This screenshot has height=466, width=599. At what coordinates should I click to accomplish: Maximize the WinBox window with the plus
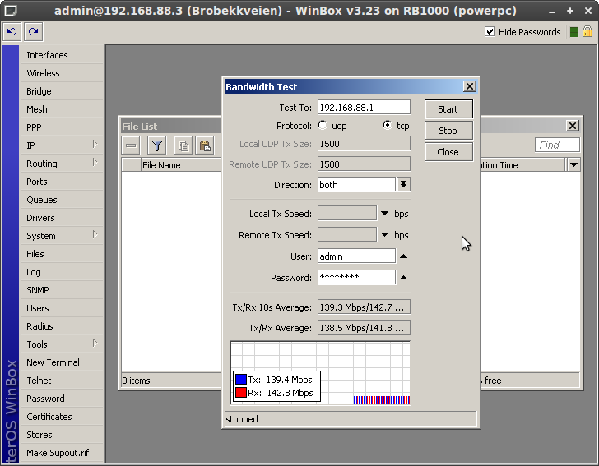[570, 11]
